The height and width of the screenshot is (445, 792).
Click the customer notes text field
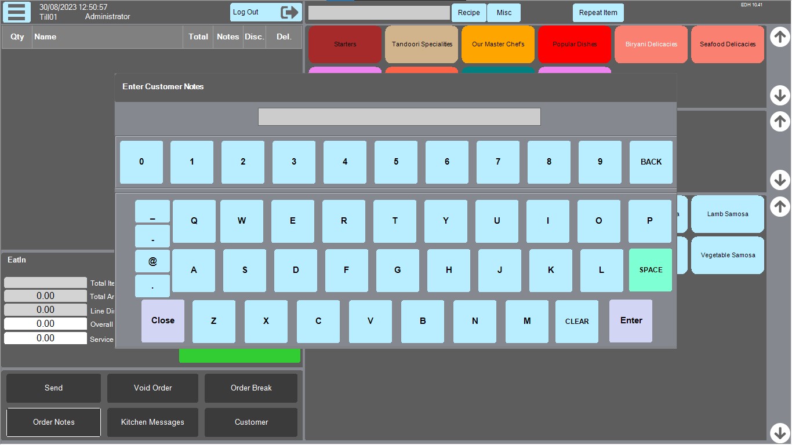[x=399, y=116]
